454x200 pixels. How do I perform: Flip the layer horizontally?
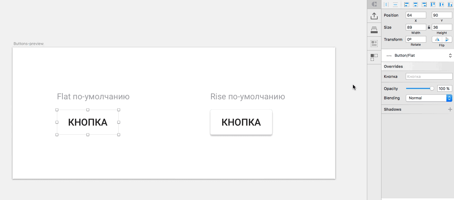tap(437, 39)
